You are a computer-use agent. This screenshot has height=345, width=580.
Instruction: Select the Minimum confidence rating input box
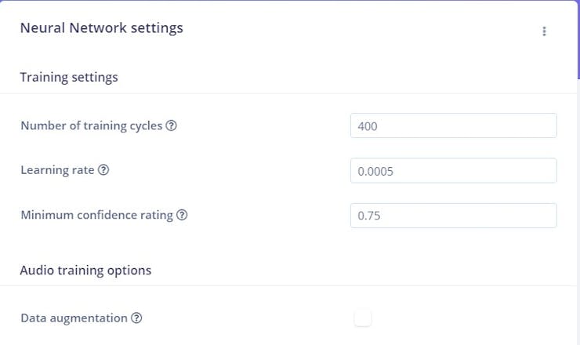453,216
